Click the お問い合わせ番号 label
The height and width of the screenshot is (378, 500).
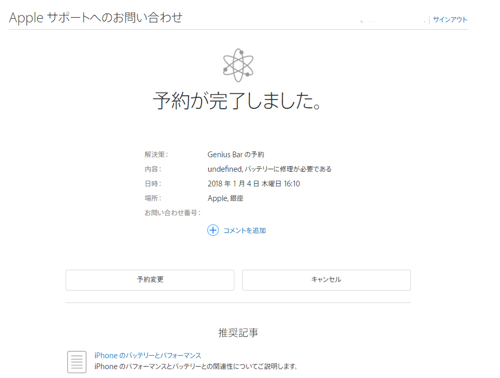click(x=172, y=213)
